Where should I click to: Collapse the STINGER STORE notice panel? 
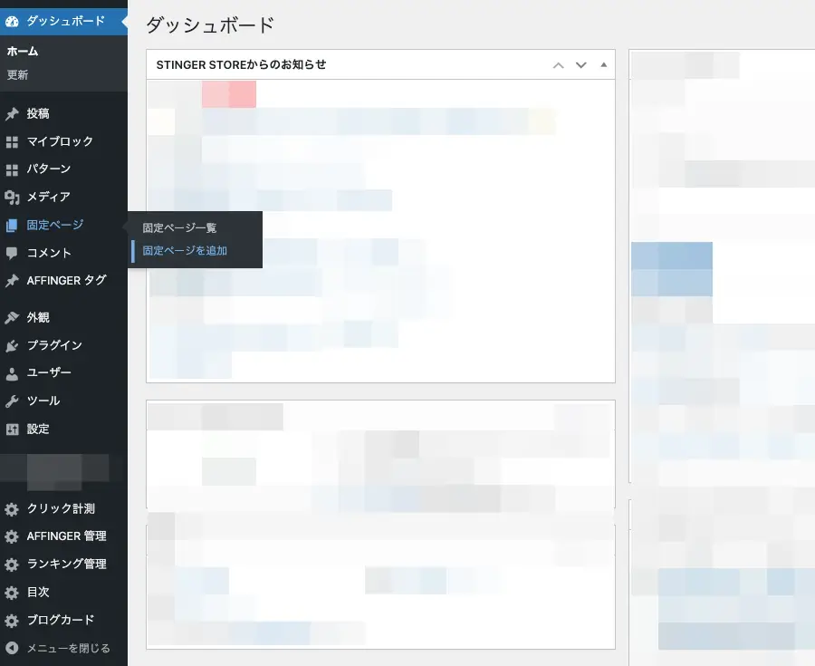(602, 64)
